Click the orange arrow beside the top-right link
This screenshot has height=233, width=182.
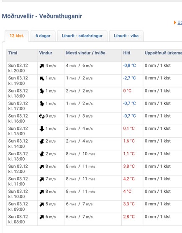(x=175, y=23)
